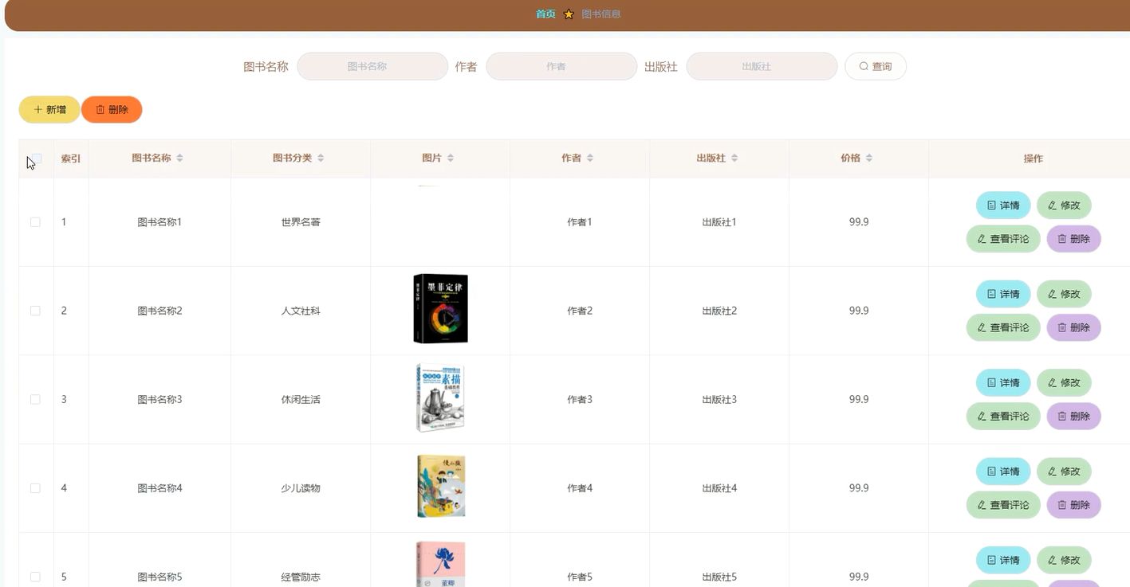
Task: Click the children's book cover in row 4
Action: point(441,487)
